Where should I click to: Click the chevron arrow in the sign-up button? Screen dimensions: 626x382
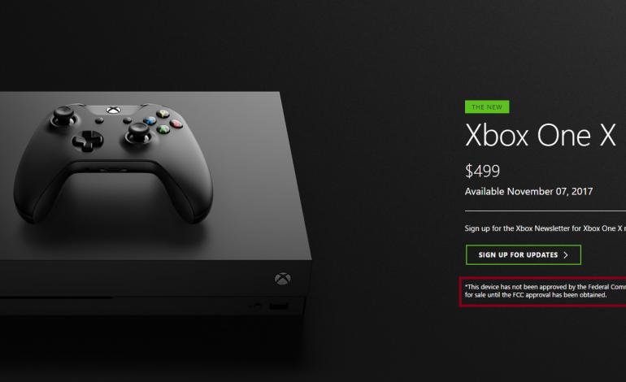(566, 255)
